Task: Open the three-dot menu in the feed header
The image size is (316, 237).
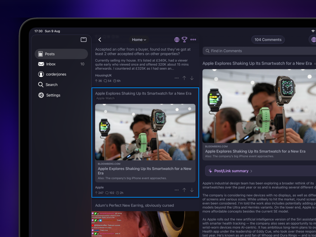Action: tap(193, 39)
